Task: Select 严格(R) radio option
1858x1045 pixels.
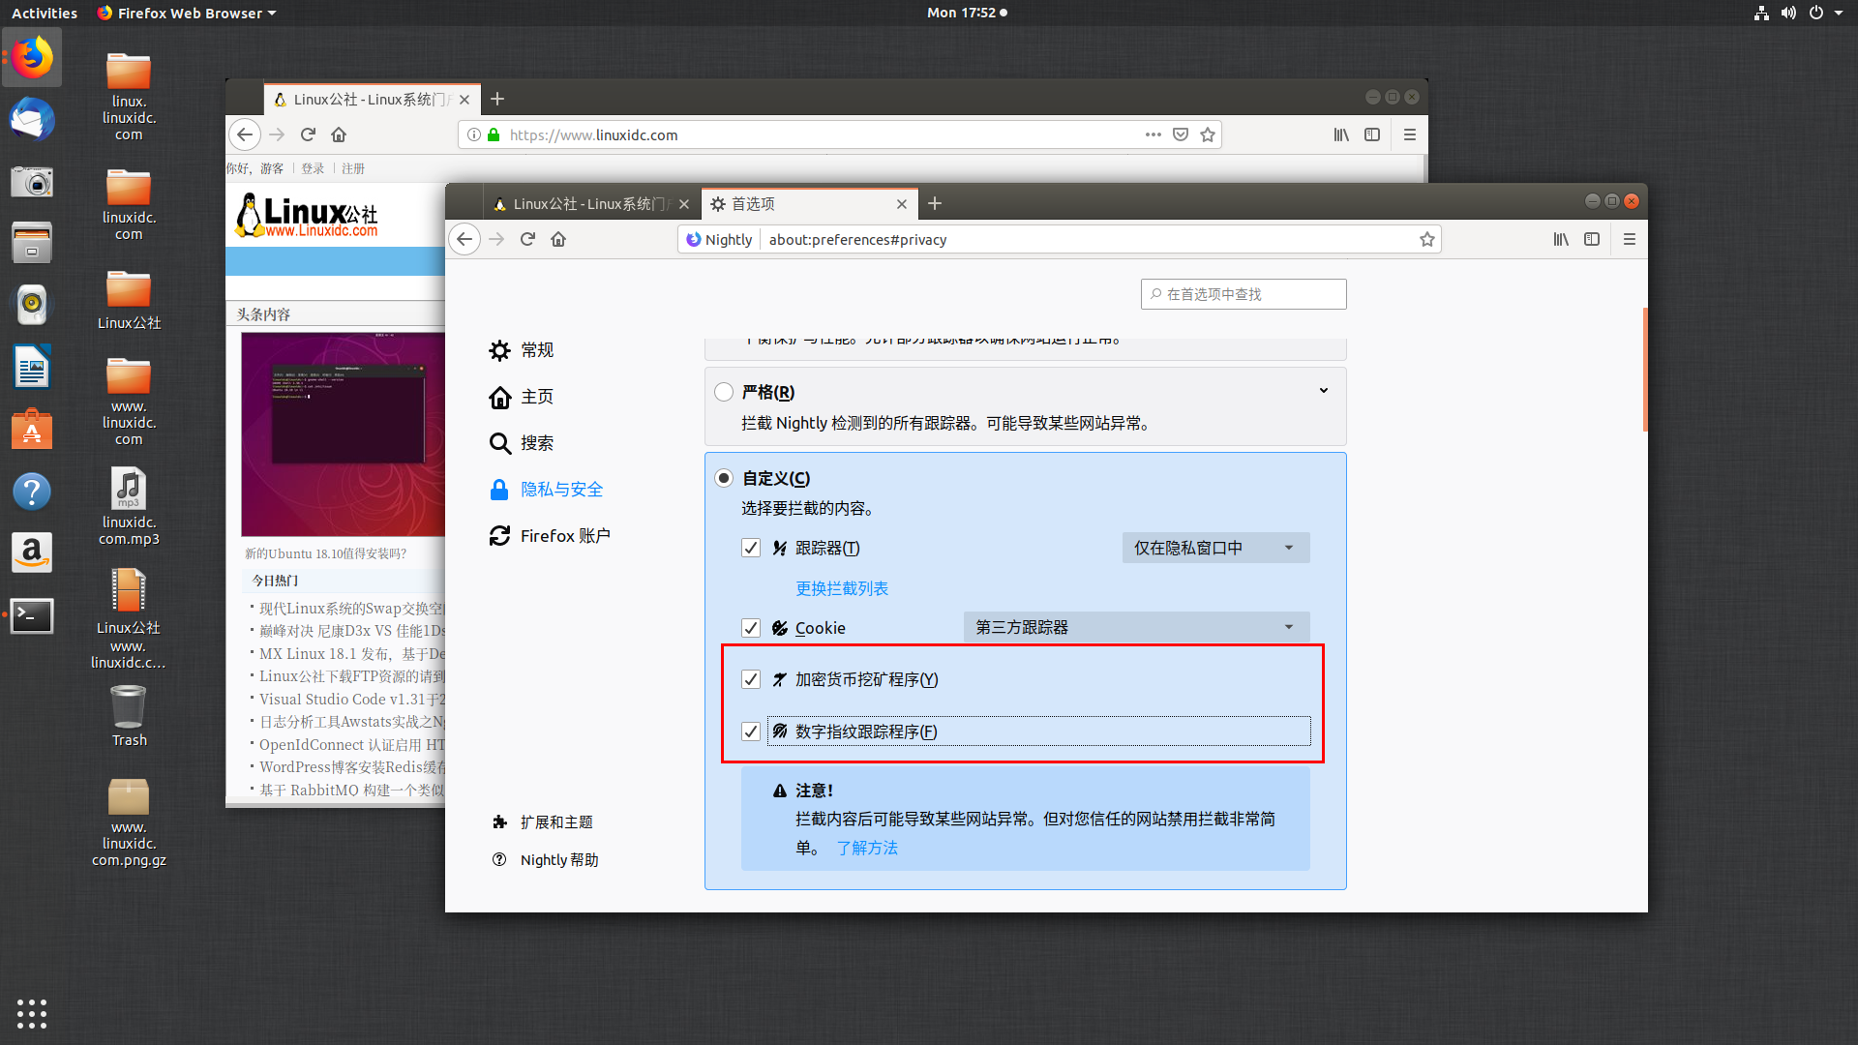Action: pyautogui.click(x=724, y=392)
